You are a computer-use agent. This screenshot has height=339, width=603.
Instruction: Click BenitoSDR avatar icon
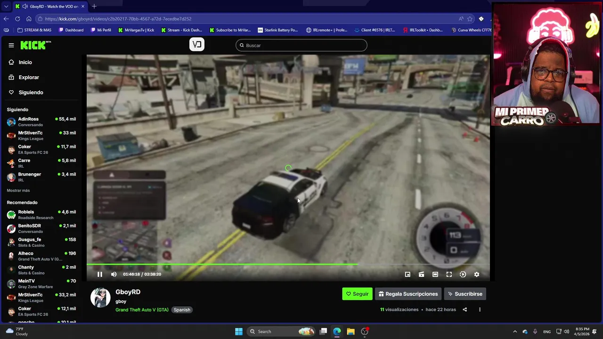(x=11, y=228)
